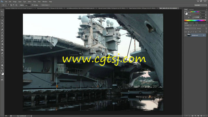
Task: Toggle the Anti-alias checkbox
Action: coord(32,5)
